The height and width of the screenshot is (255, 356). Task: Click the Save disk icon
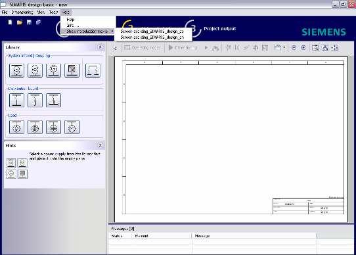[x=29, y=22]
